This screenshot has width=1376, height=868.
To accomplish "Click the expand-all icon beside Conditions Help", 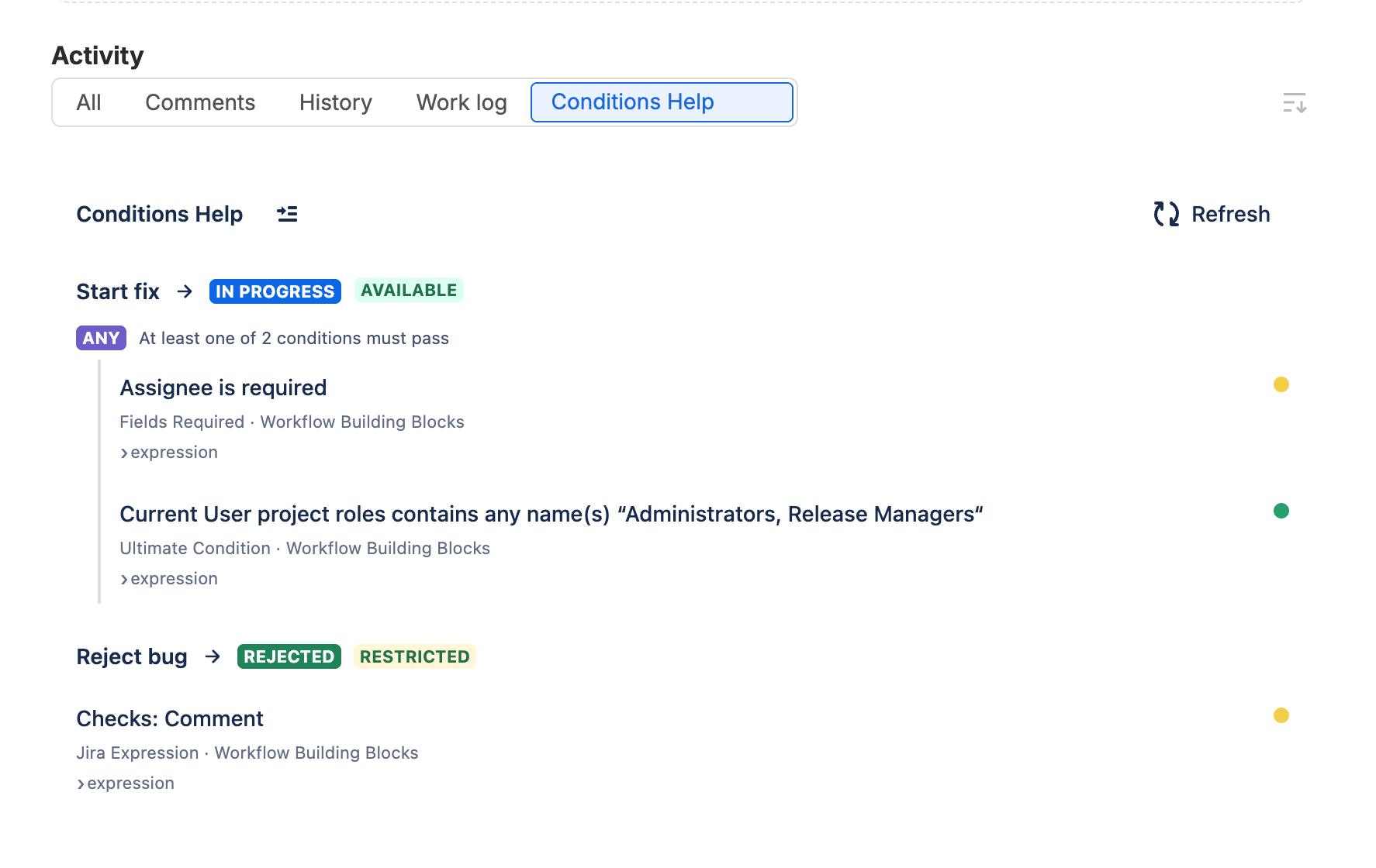I will [x=287, y=214].
